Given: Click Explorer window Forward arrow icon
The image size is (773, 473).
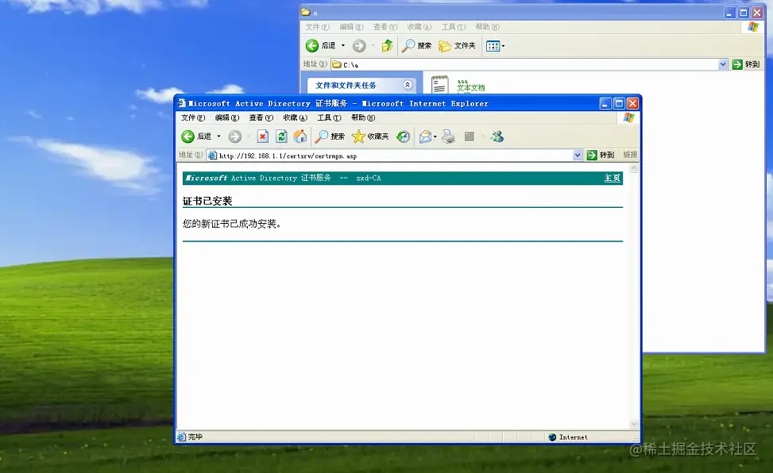Looking at the screenshot, I should coord(359,46).
